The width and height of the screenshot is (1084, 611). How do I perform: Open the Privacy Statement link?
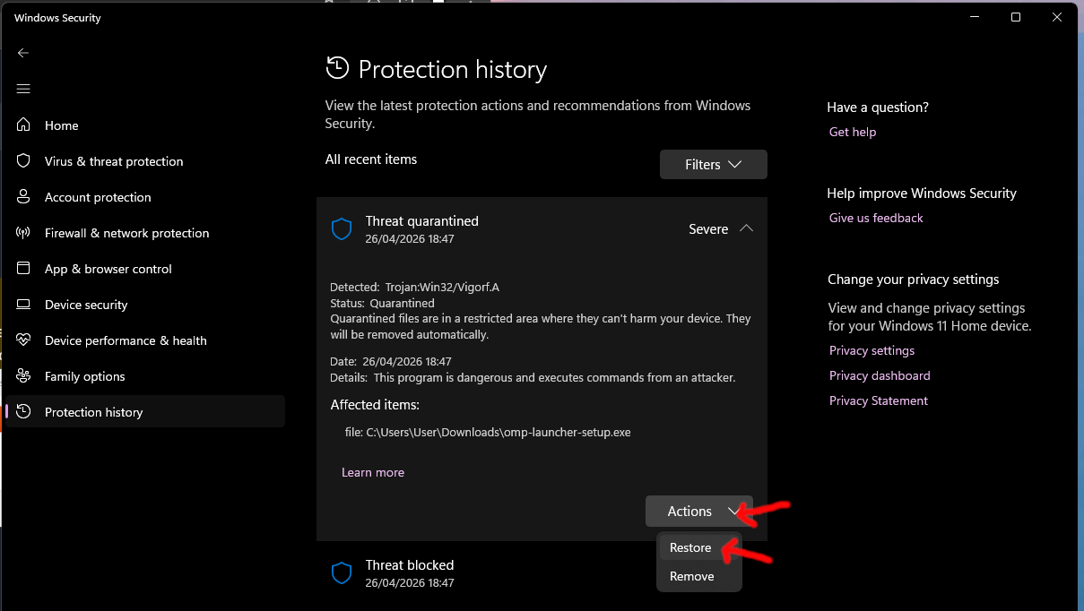point(879,400)
